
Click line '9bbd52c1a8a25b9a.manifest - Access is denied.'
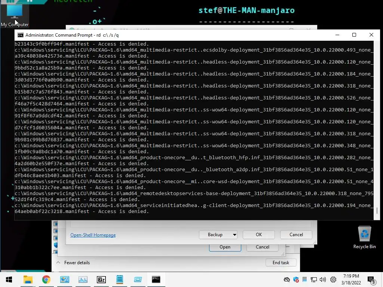click(82, 68)
